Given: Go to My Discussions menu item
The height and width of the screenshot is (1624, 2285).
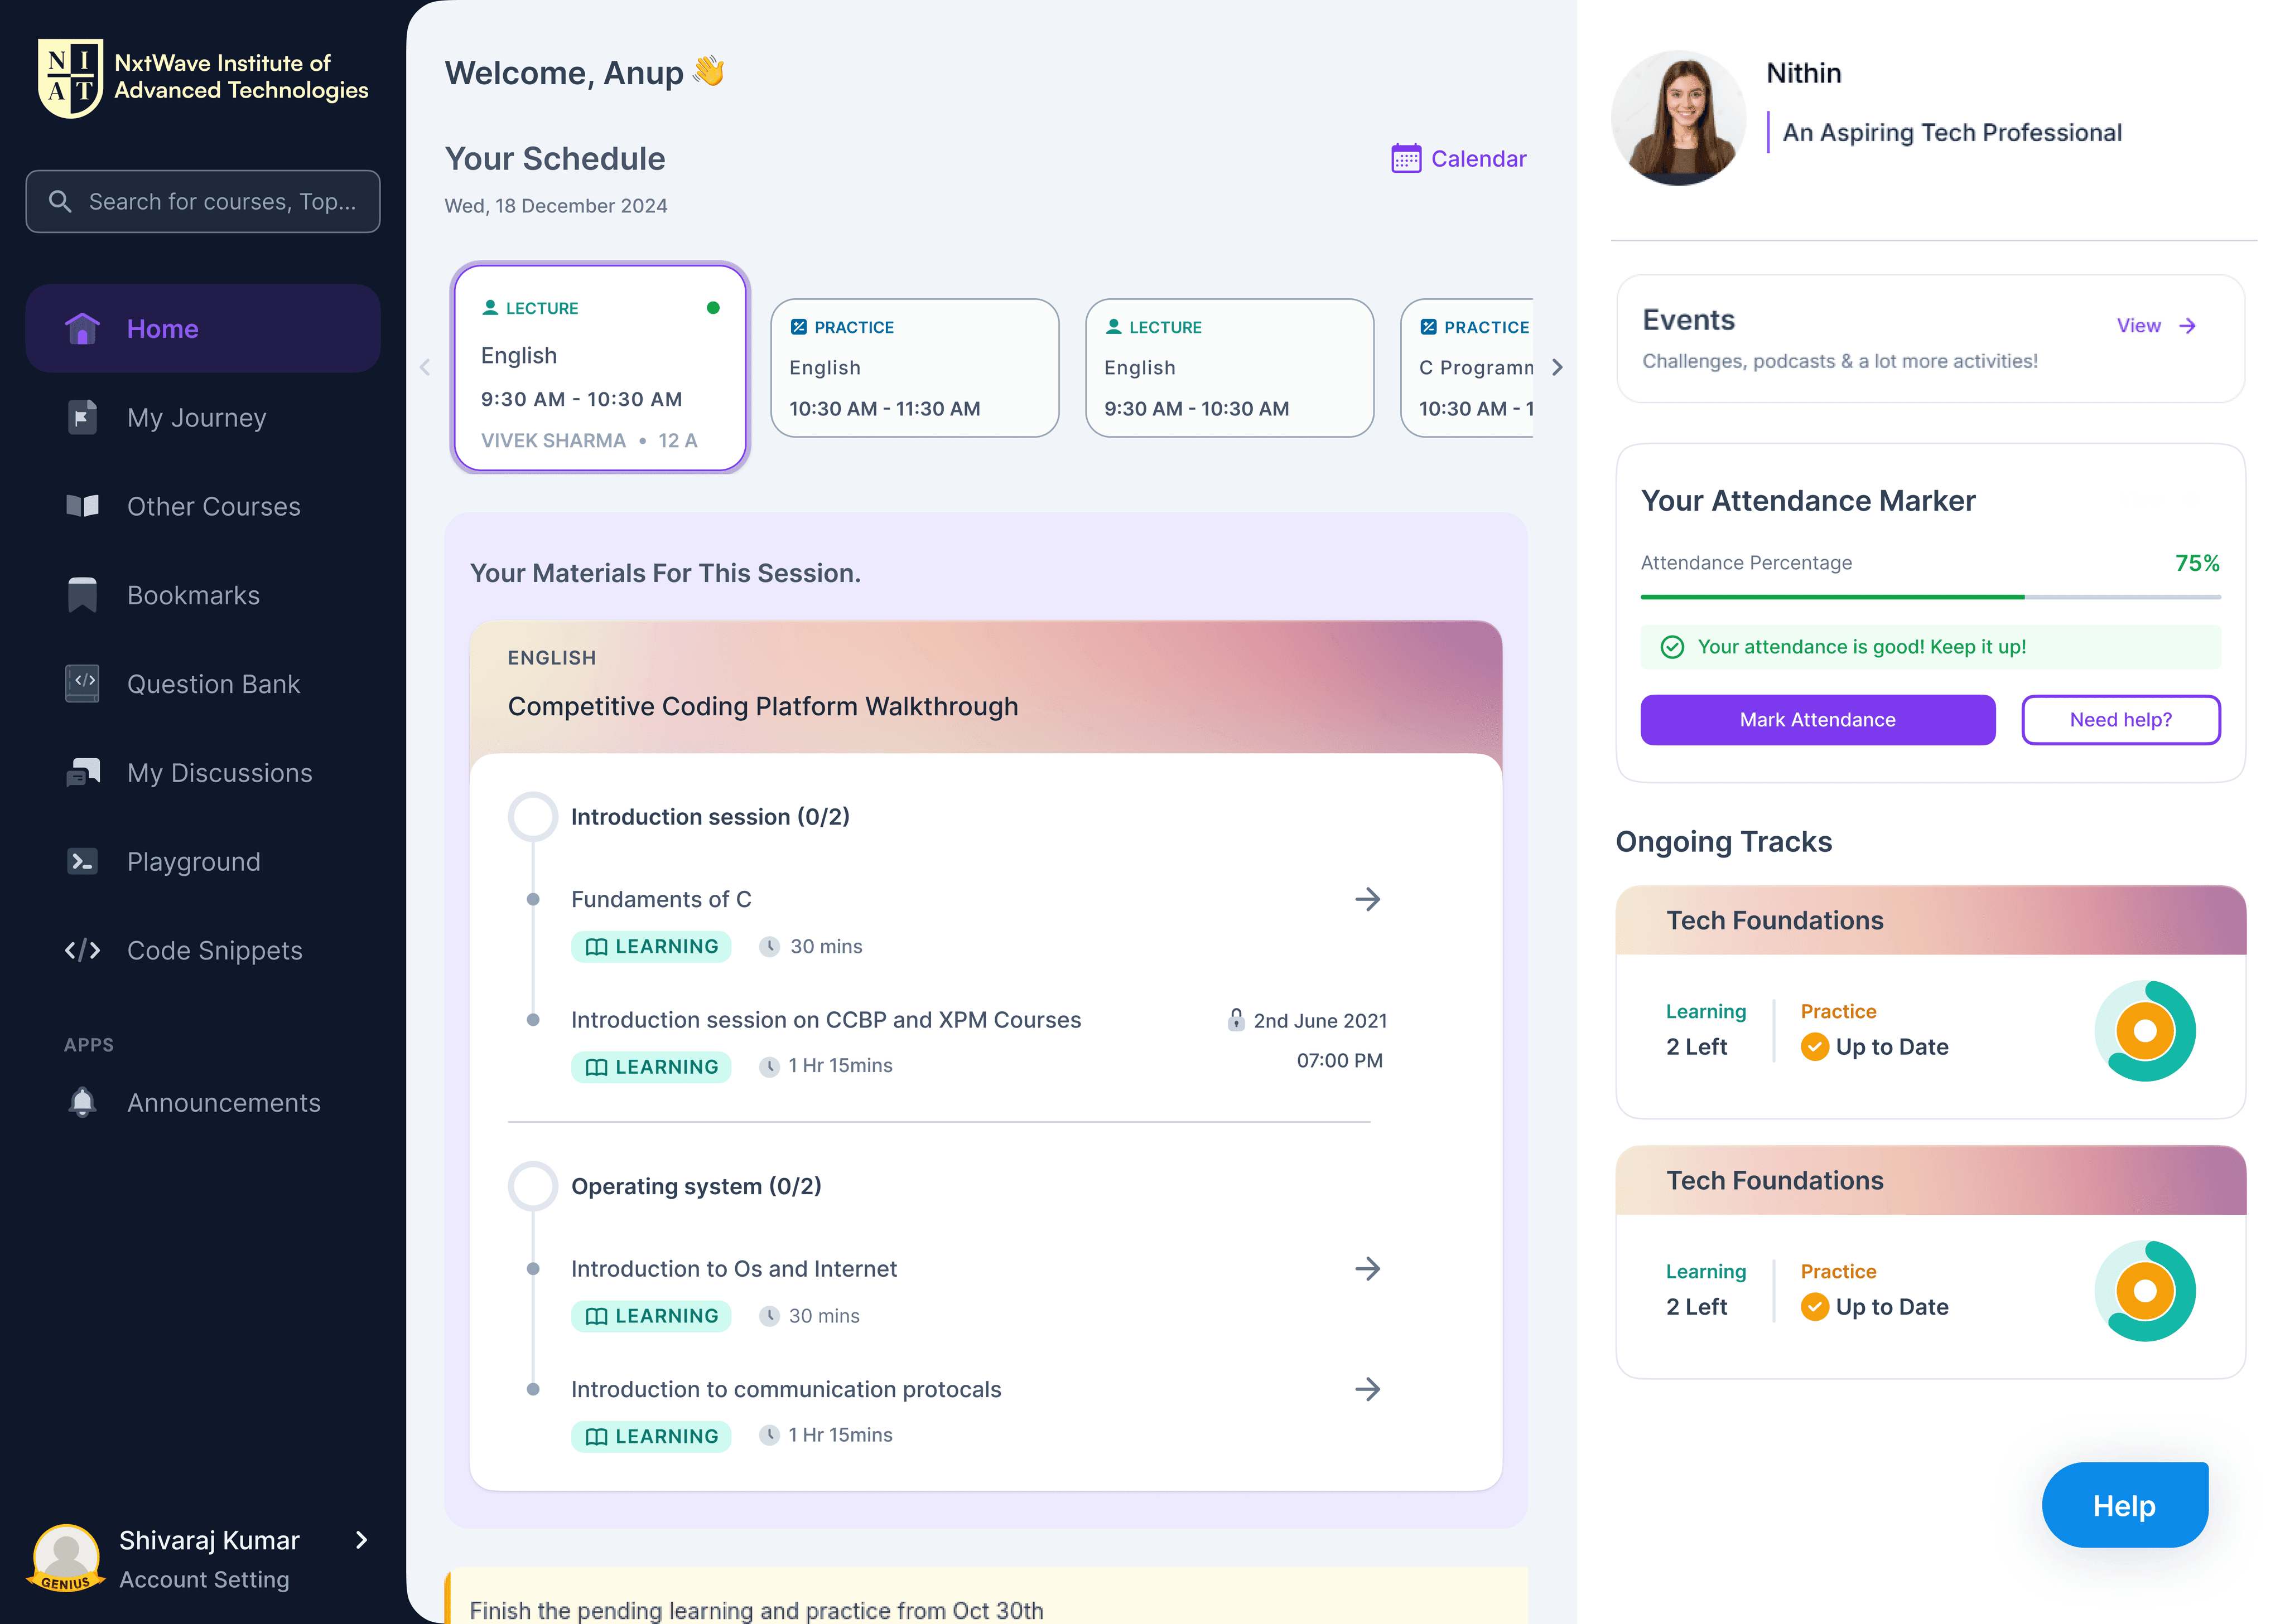Looking at the screenshot, I should click(x=219, y=773).
